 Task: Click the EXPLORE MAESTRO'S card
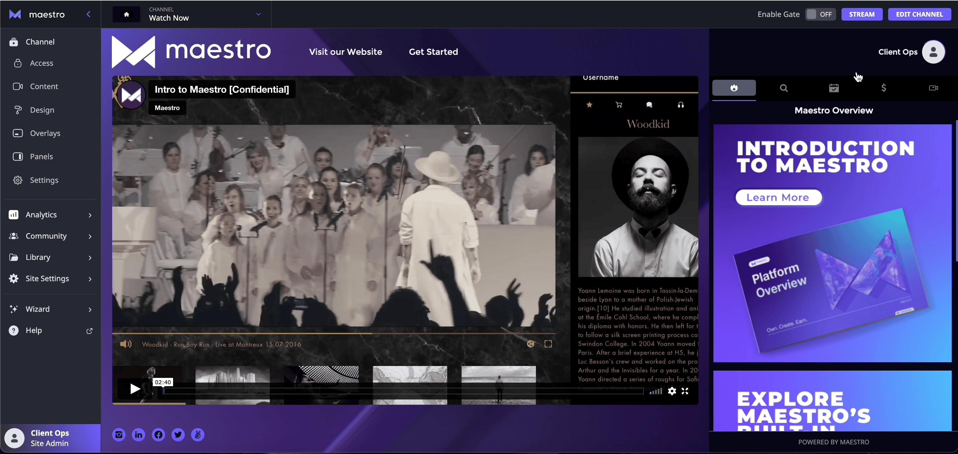[832, 401]
